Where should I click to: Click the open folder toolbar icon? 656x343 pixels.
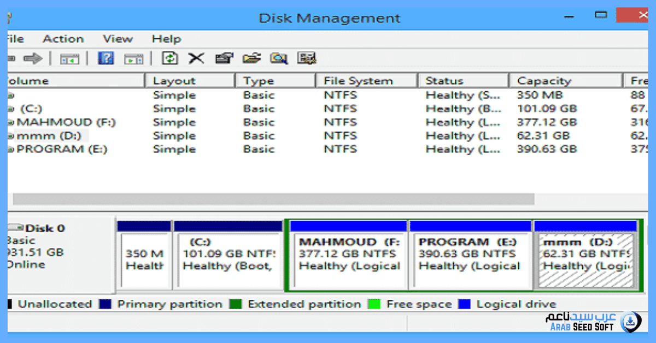tap(251, 58)
